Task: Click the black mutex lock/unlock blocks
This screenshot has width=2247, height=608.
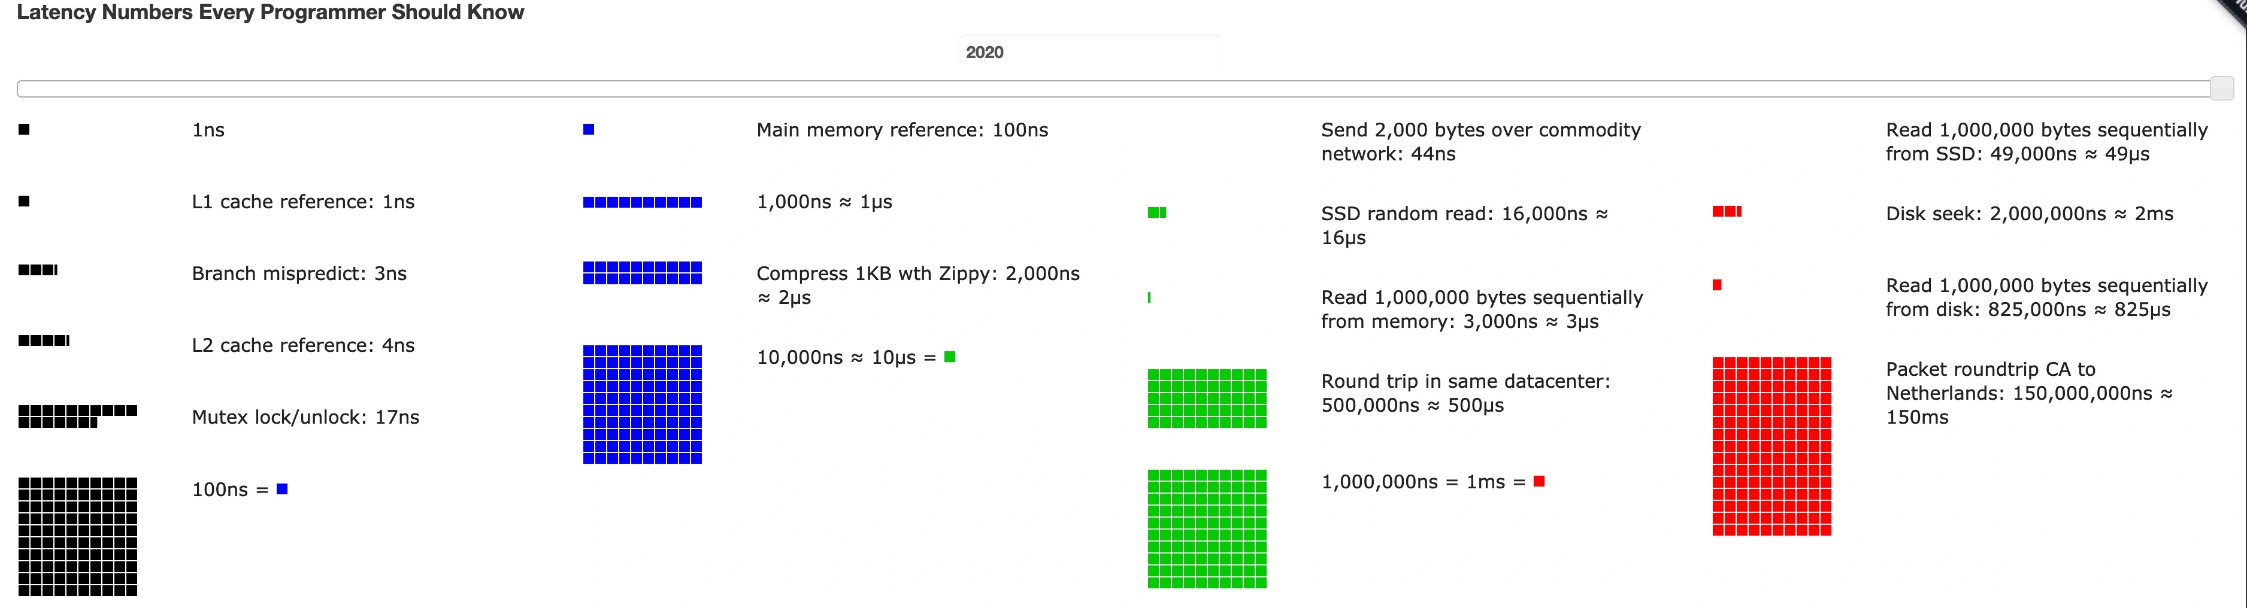Action: (x=77, y=417)
